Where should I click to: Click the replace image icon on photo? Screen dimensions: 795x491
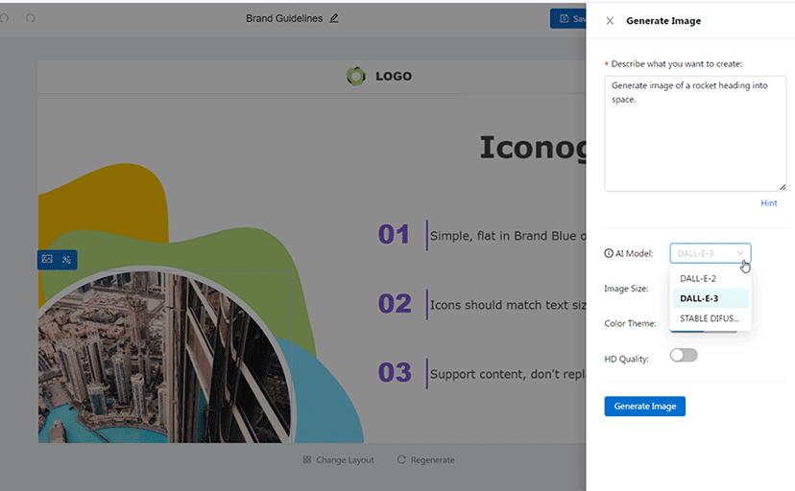click(x=47, y=259)
